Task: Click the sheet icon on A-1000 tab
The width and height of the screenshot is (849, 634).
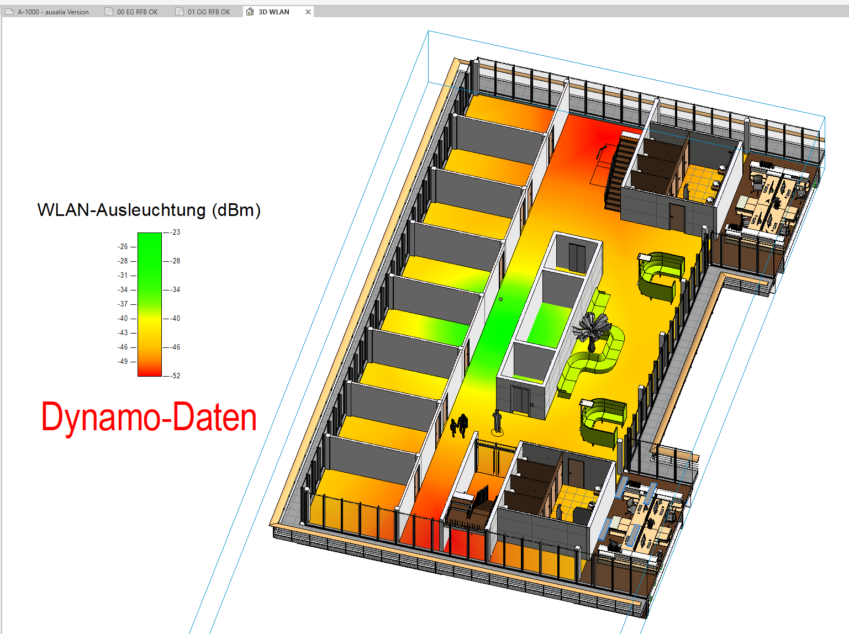Action: pos(9,12)
